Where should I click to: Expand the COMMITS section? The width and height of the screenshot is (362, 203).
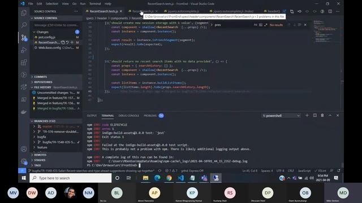(56, 77)
